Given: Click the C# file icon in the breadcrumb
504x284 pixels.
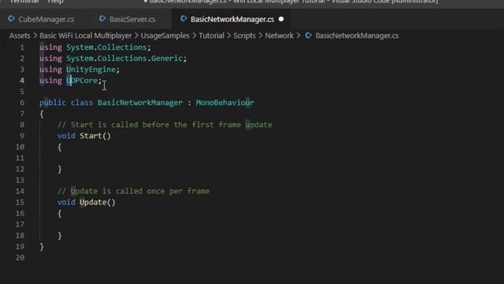Looking at the screenshot, I should 308,35.
